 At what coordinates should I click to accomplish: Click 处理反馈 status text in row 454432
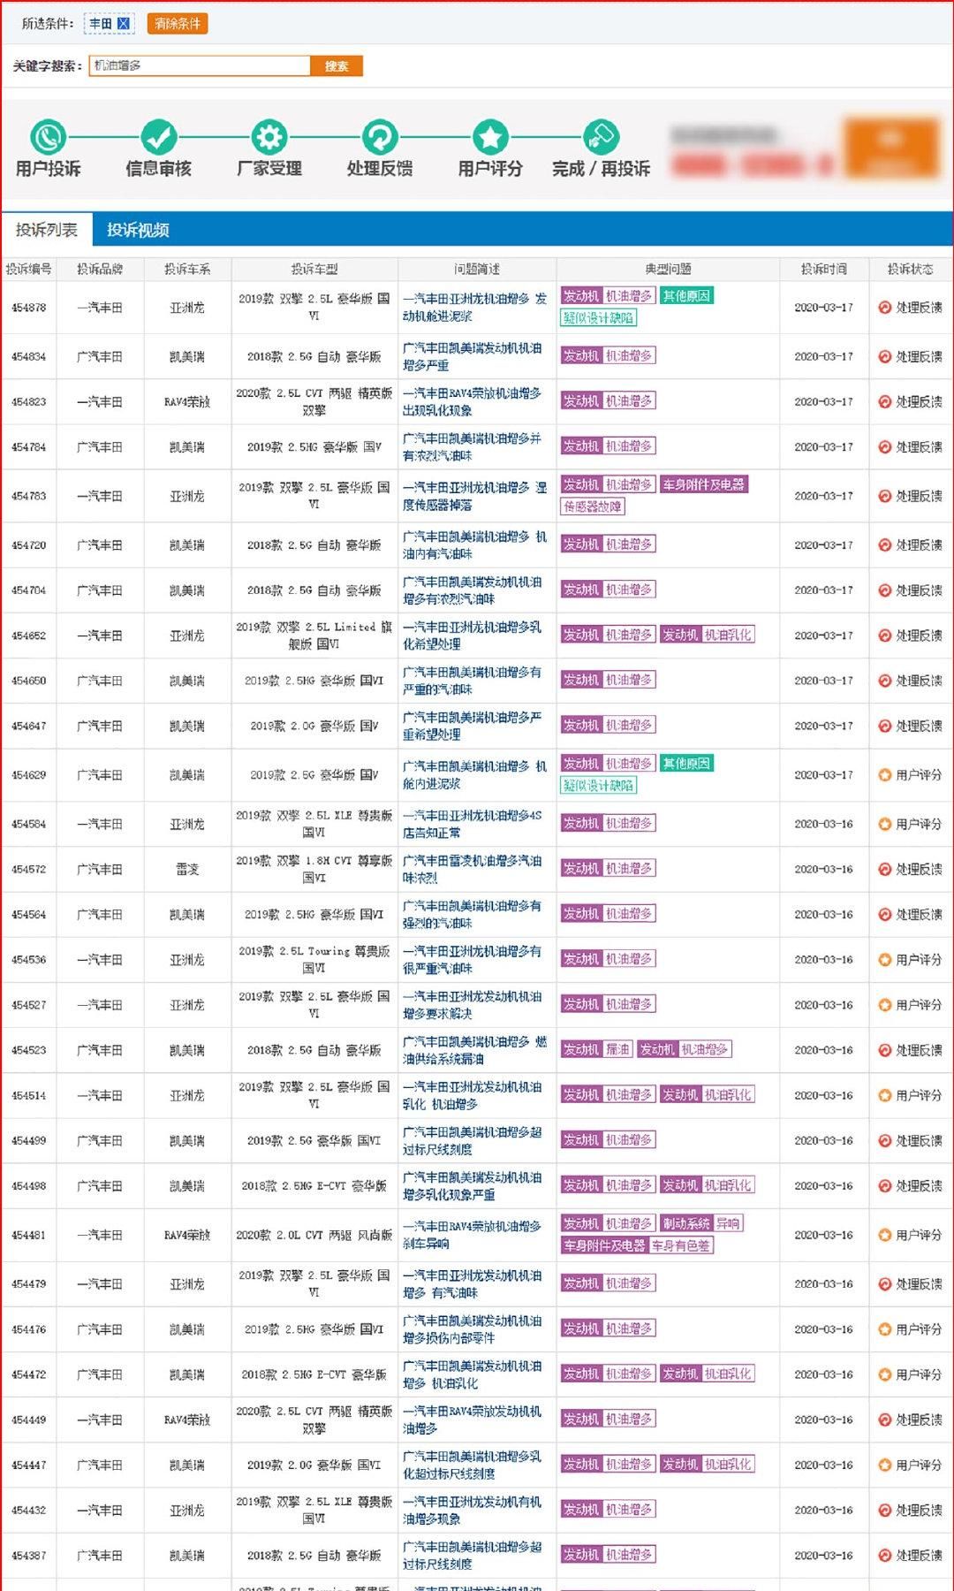tap(919, 1511)
